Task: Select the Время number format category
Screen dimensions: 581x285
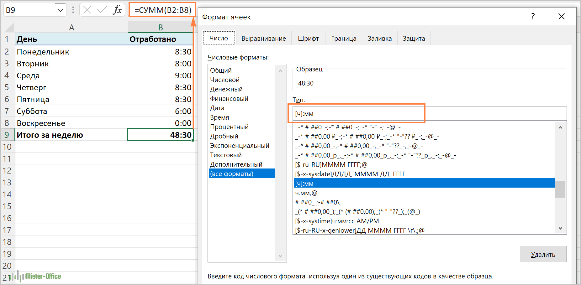Action: (x=219, y=117)
